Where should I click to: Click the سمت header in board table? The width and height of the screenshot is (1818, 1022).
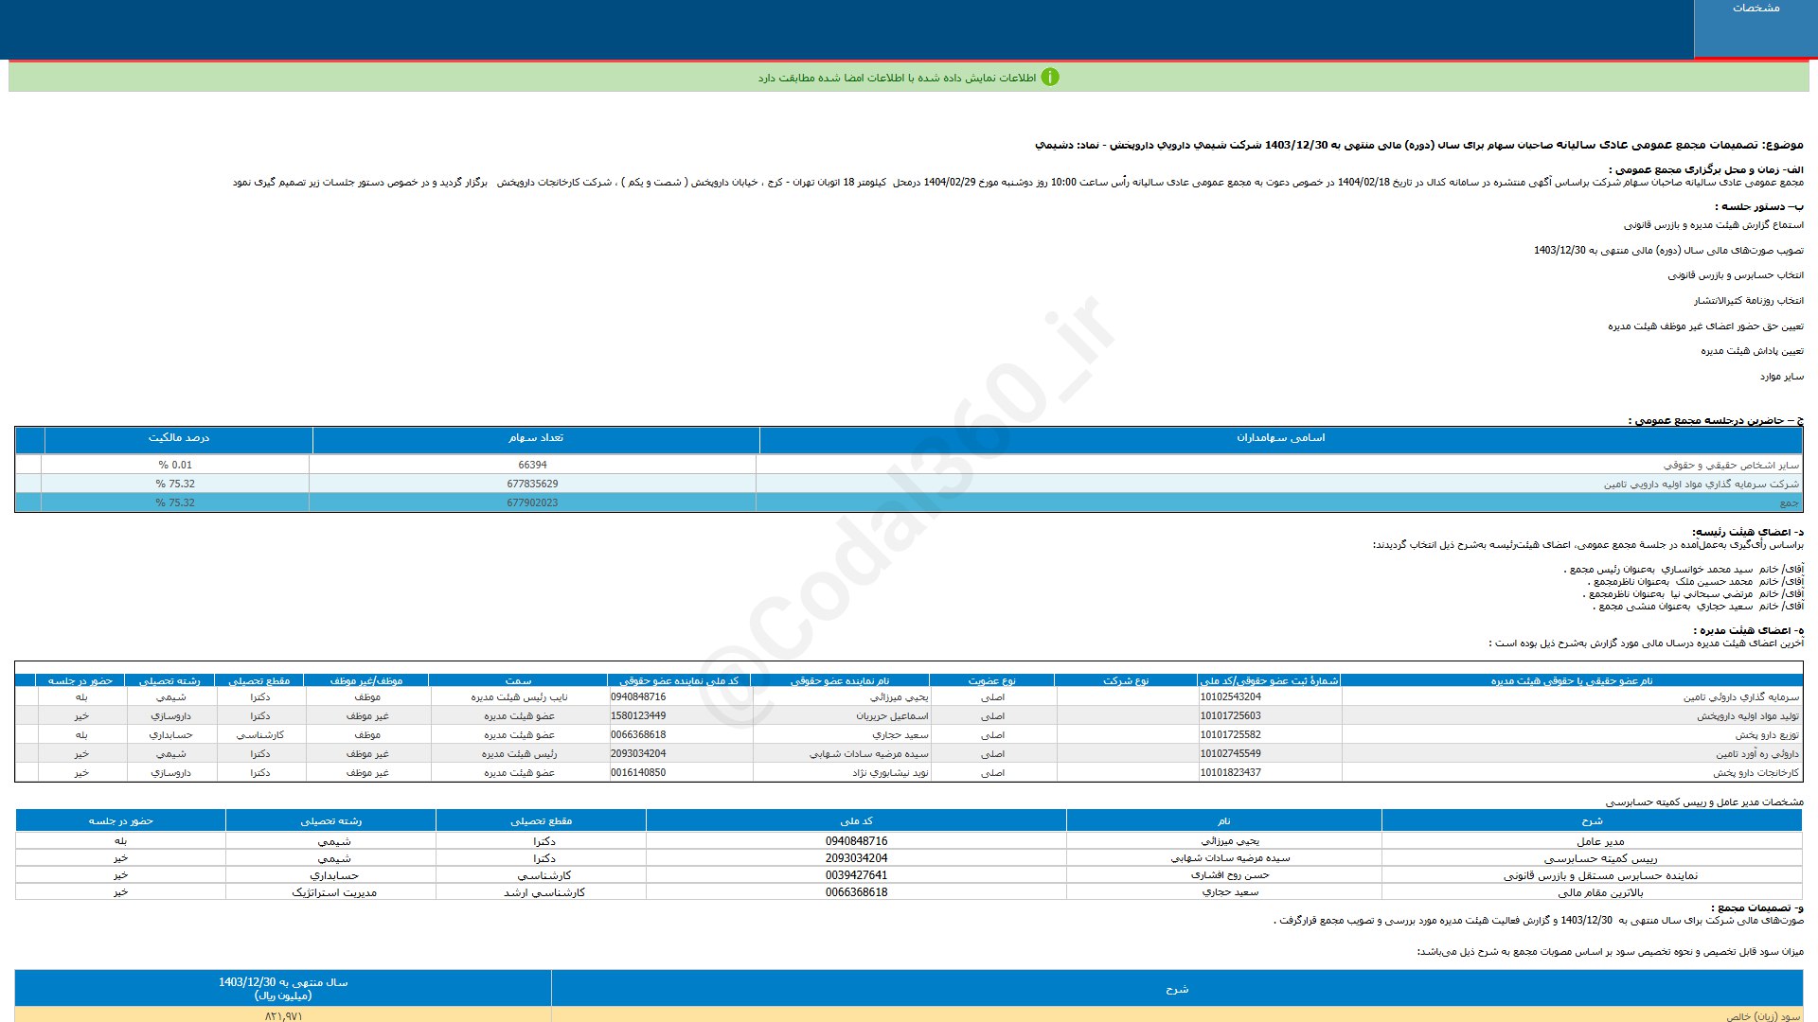pyautogui.click(x=518, y=681)
